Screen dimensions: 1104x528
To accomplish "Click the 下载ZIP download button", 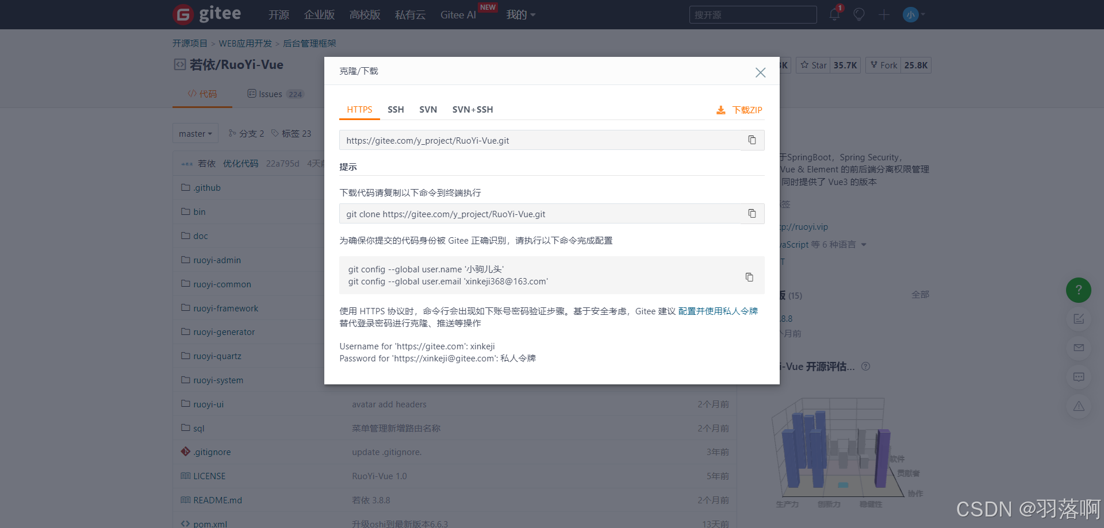I will pos(739,110).
